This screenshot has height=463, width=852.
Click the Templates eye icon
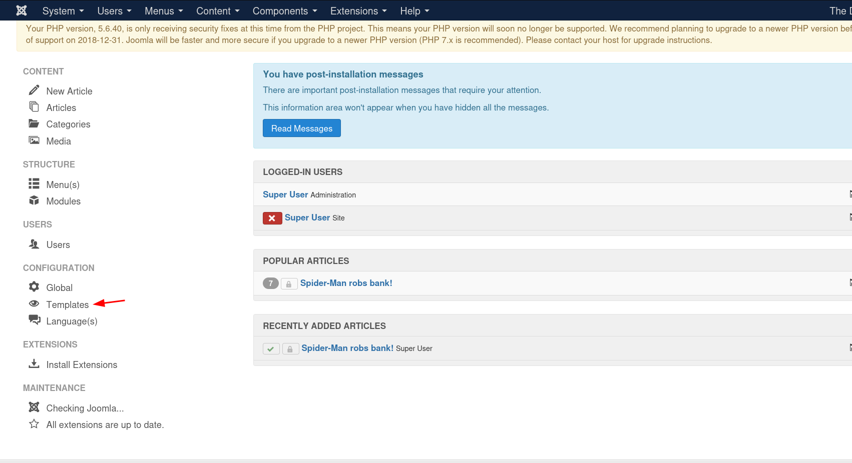[x=34, y=304]
